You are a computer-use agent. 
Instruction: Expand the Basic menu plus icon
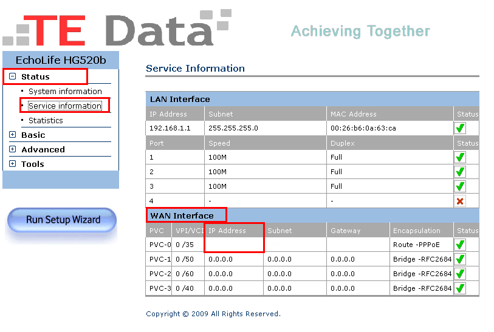point(12,135)
